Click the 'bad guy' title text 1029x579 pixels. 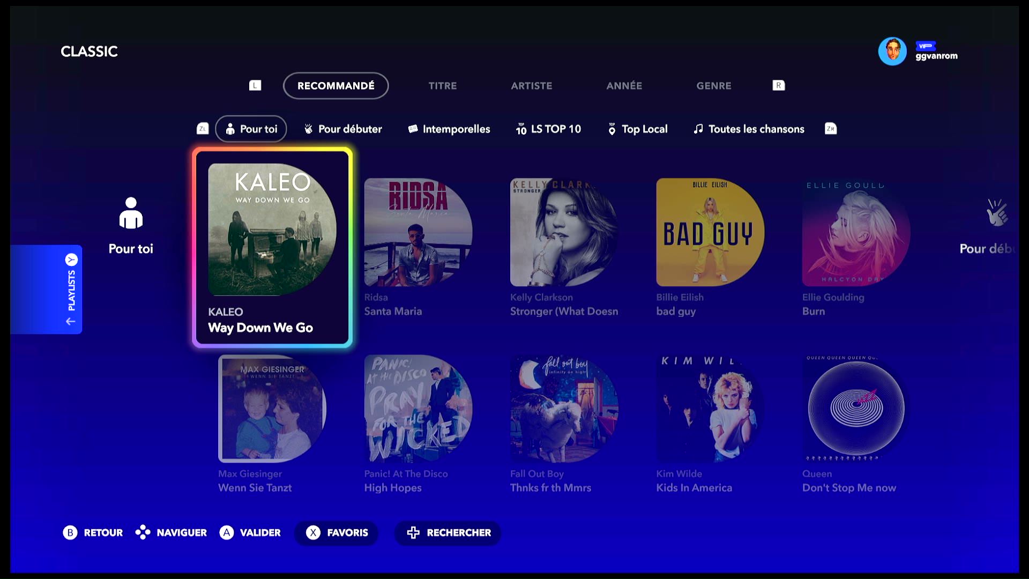point(676,311)
